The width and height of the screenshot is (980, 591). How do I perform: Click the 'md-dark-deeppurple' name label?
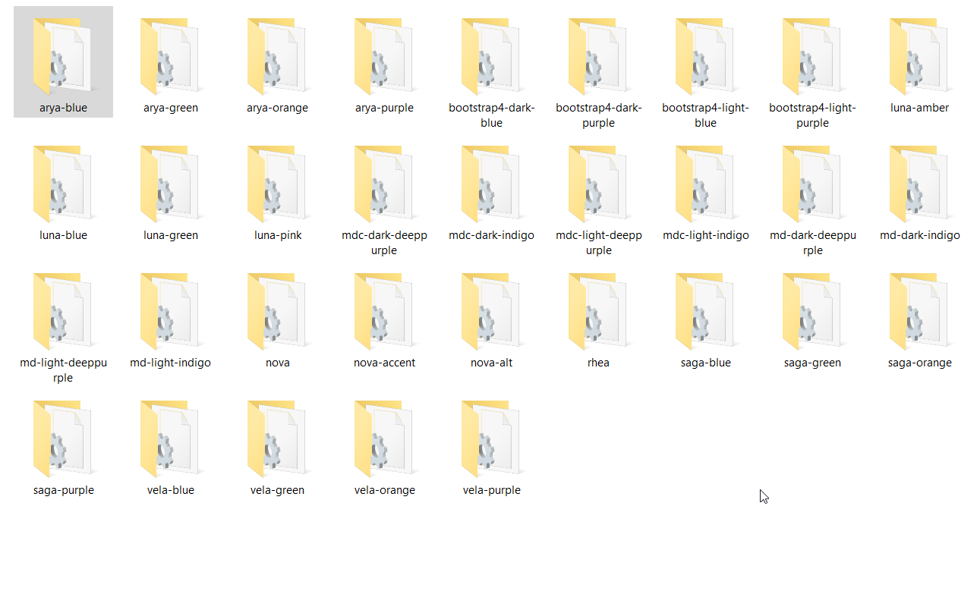tap(812, 243)
